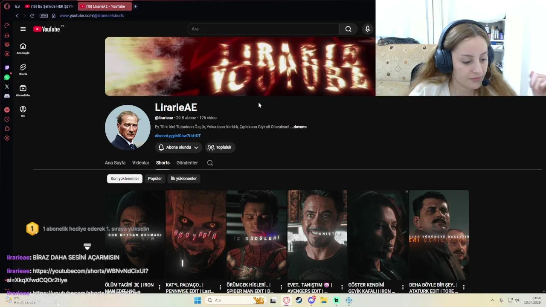This screenshot has width=546, height=307.
Task: Open options menu for 'KAT*L PALYAÇO' short
Action: [x=220, y=287]
